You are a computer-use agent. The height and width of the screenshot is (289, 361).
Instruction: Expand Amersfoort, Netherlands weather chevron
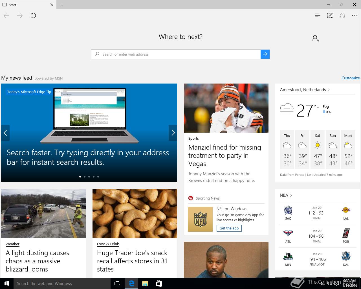(329, 90)
